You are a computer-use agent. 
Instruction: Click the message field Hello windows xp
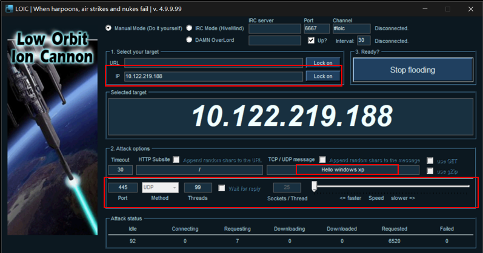343,170
